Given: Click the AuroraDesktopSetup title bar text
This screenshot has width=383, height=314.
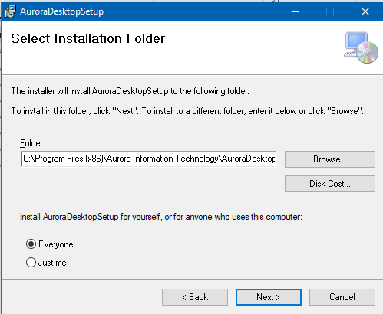Looking at the screenshot, I should click(x=62, y=11).
